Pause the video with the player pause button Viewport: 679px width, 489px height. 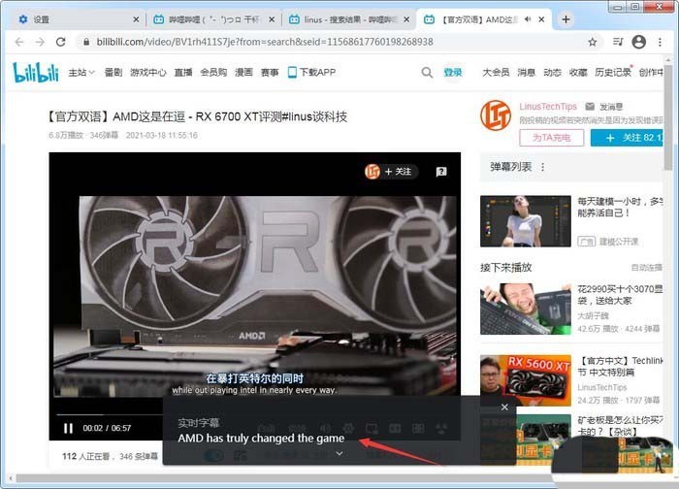pos(68,428)
